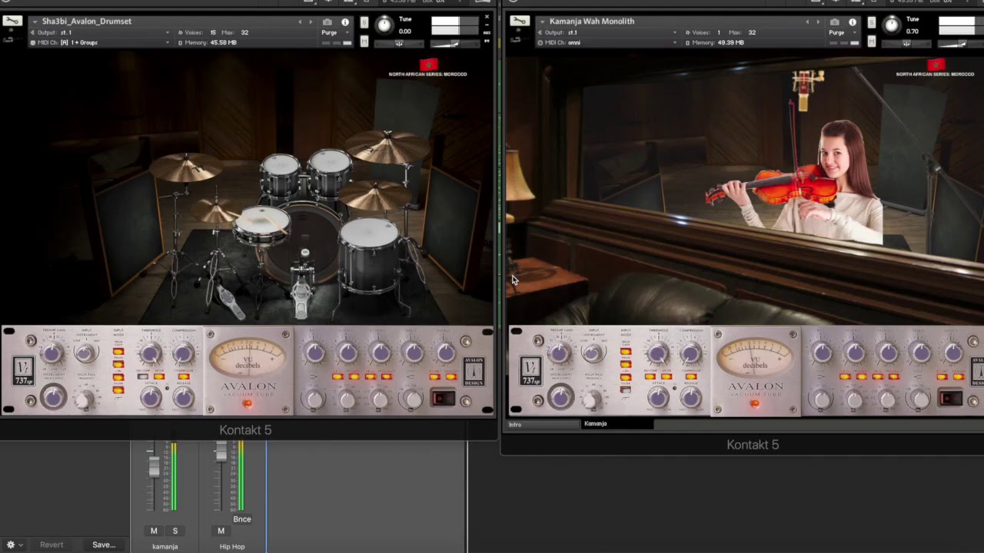Click the Threshold knob on right Avalon
The height and width of the screenshot is (553, 984).
[658, 353]
